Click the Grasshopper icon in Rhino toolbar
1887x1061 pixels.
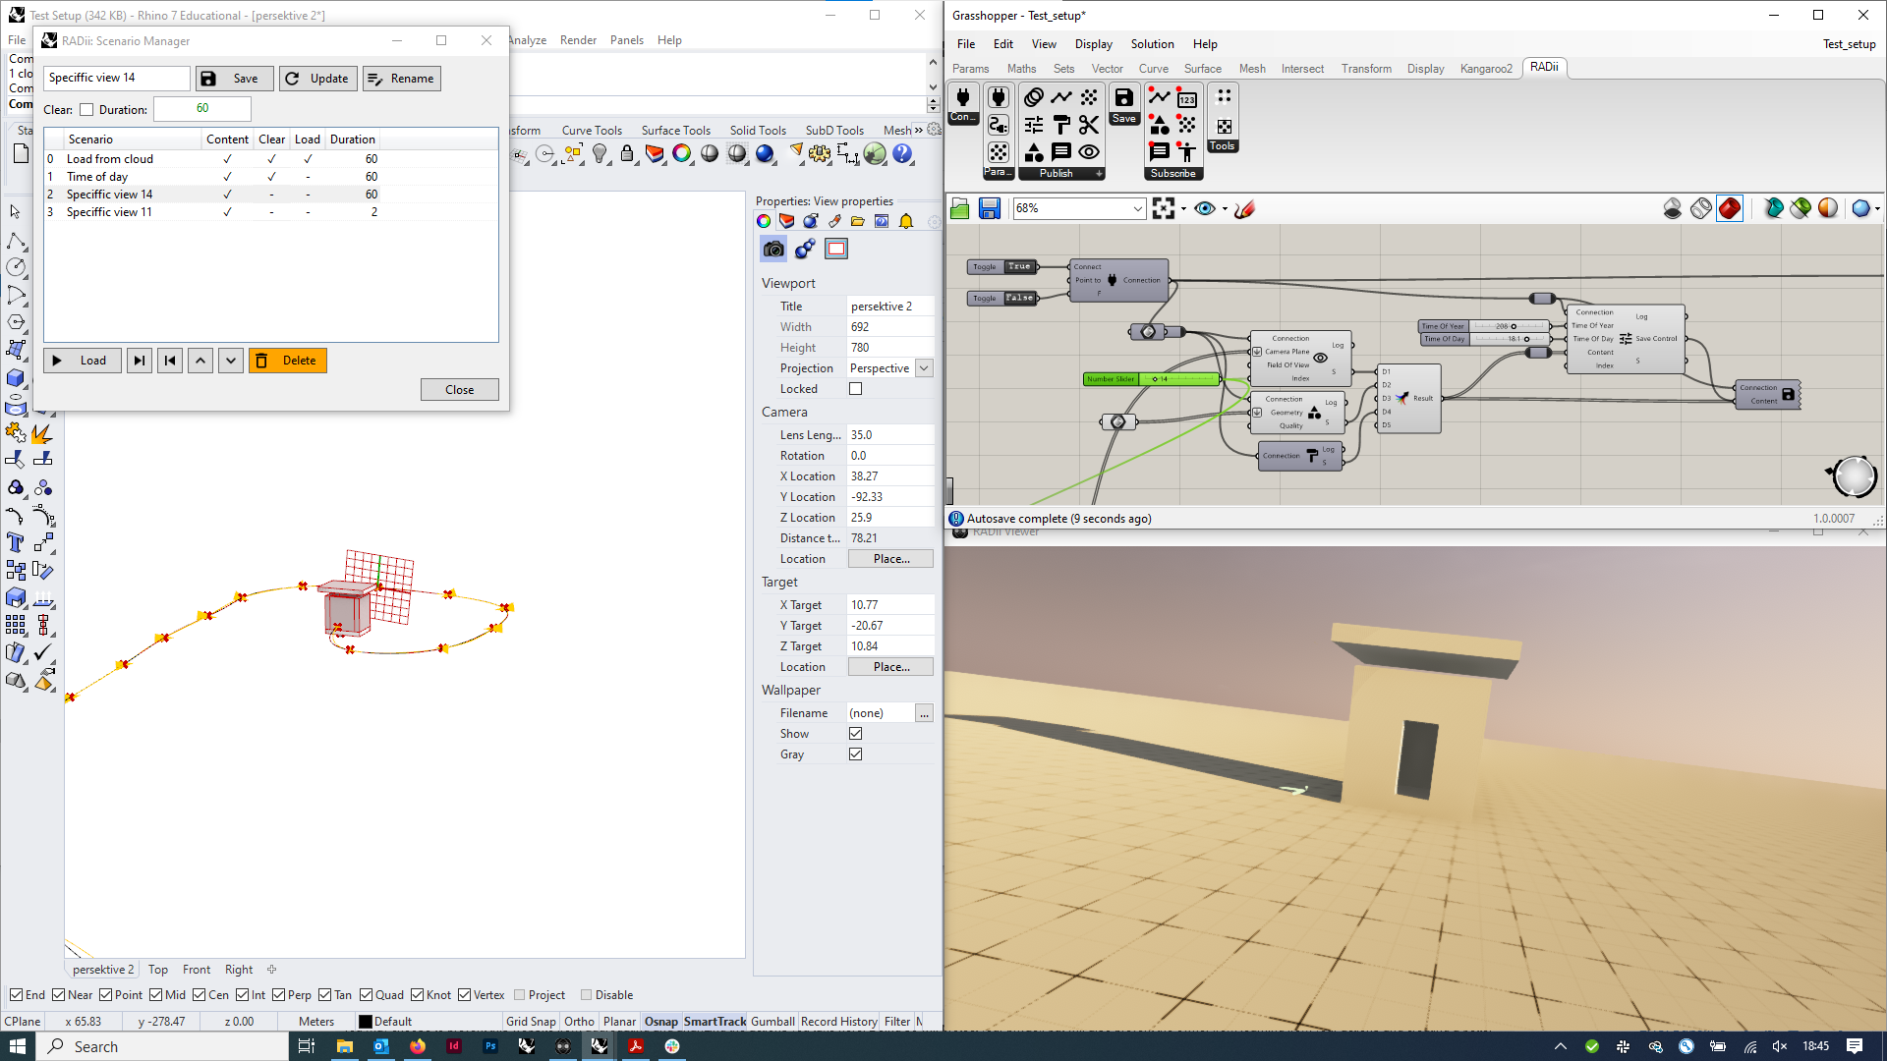pyautogui.click(x=875, y=154)
